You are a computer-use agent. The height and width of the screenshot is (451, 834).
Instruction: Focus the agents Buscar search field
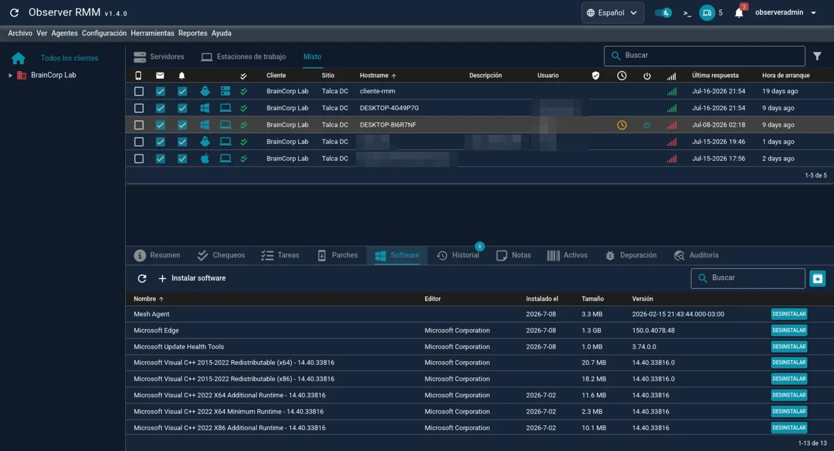tap(705, 55)
